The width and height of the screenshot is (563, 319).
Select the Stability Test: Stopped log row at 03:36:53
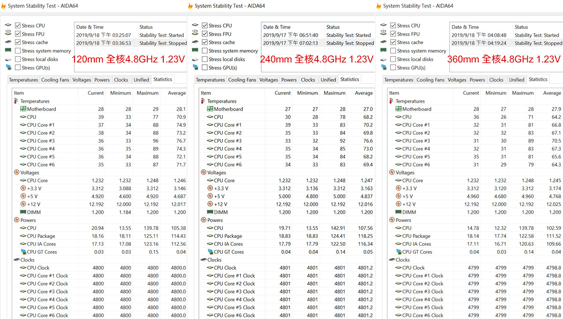point(130,43)
